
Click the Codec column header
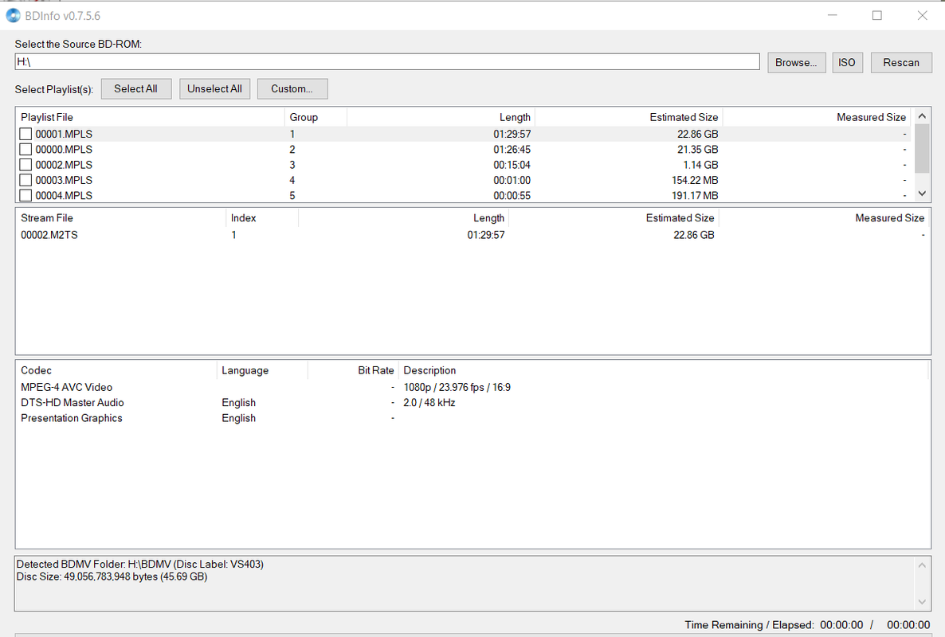click(x=116, y=370)
